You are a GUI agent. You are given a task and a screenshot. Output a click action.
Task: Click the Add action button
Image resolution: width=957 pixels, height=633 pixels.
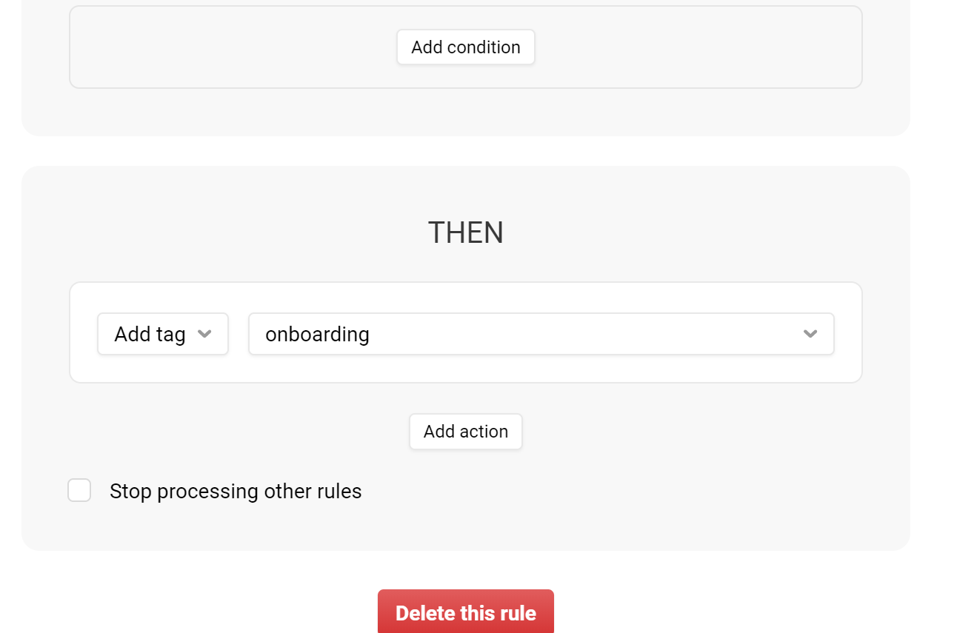tap(466, 432)
